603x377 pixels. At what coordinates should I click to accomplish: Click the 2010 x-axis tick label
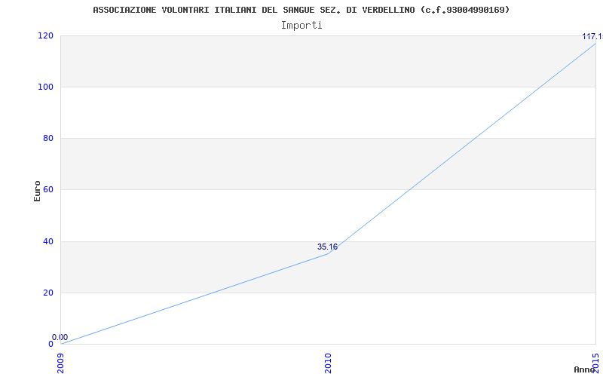[x=328, y=363]
